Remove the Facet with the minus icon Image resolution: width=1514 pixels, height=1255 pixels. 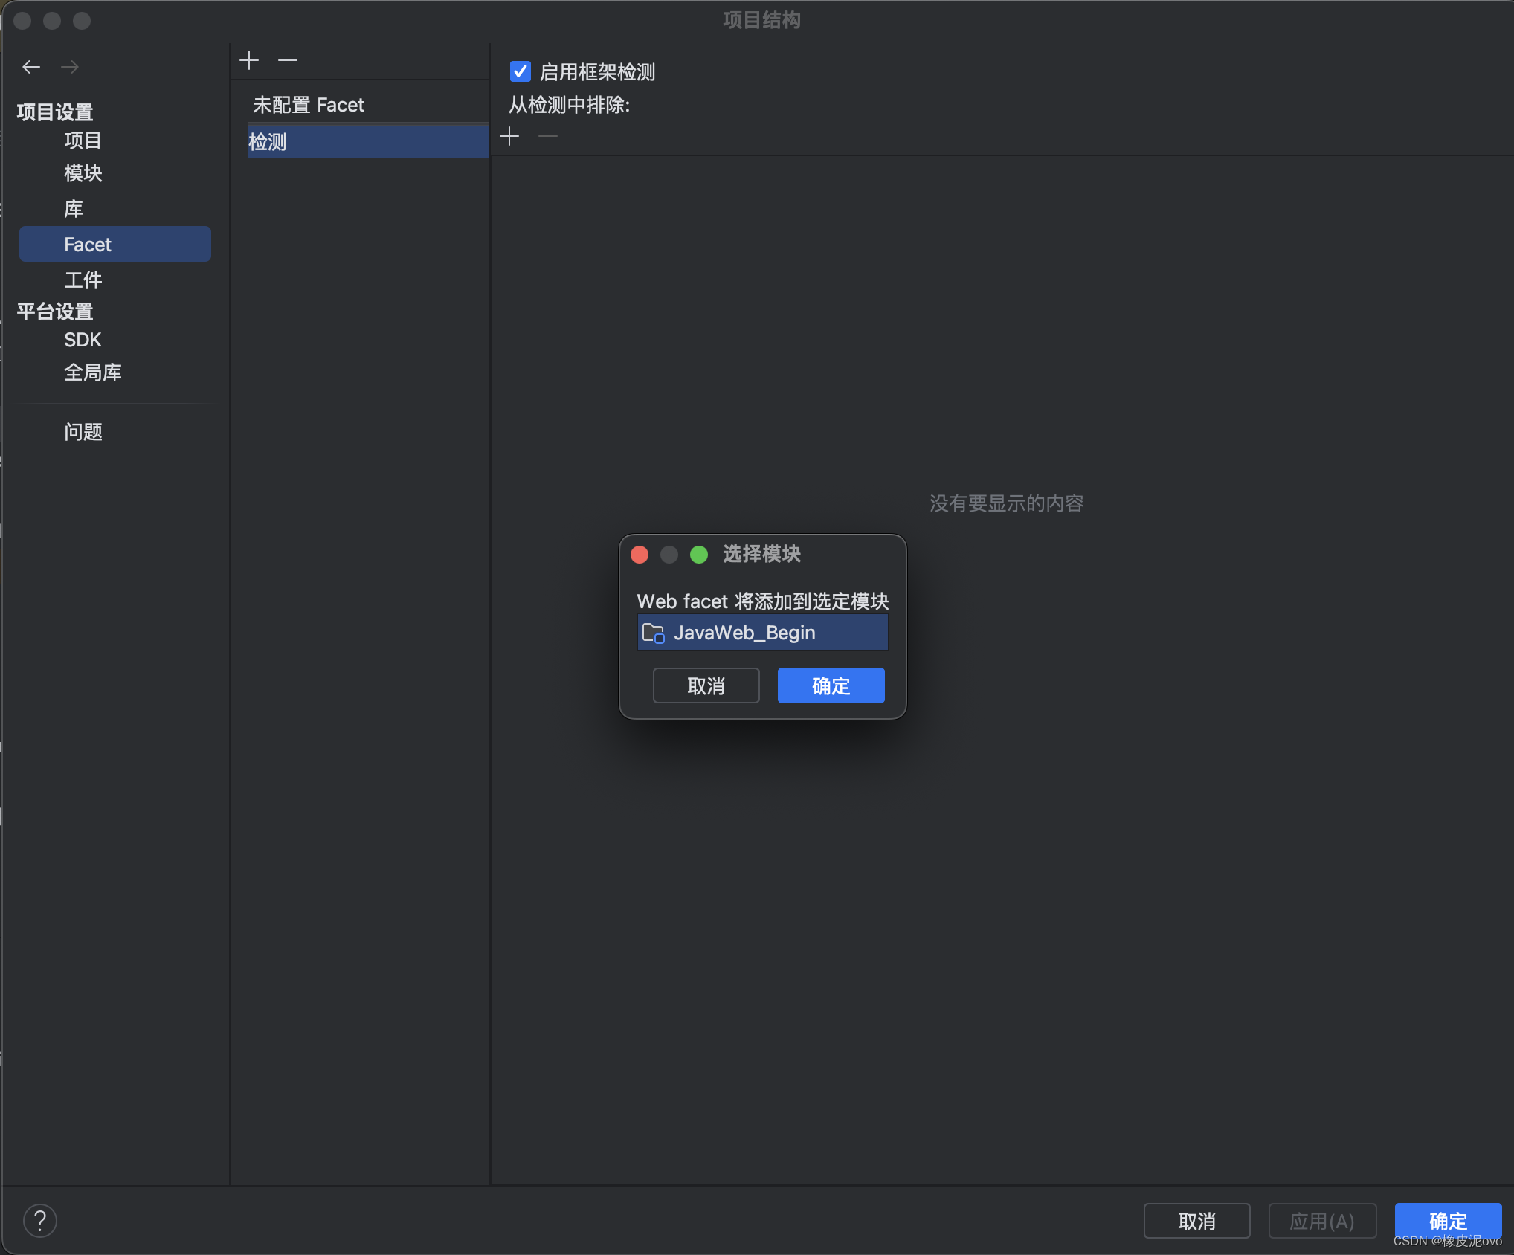[x=288, y=59]
